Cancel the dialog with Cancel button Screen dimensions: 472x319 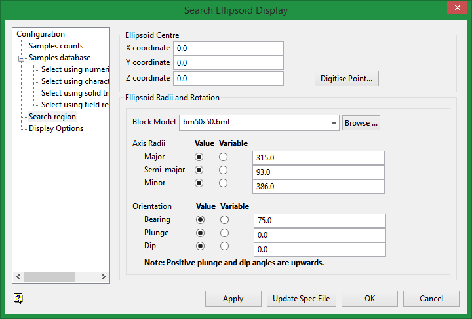click(x=431, y=299)
